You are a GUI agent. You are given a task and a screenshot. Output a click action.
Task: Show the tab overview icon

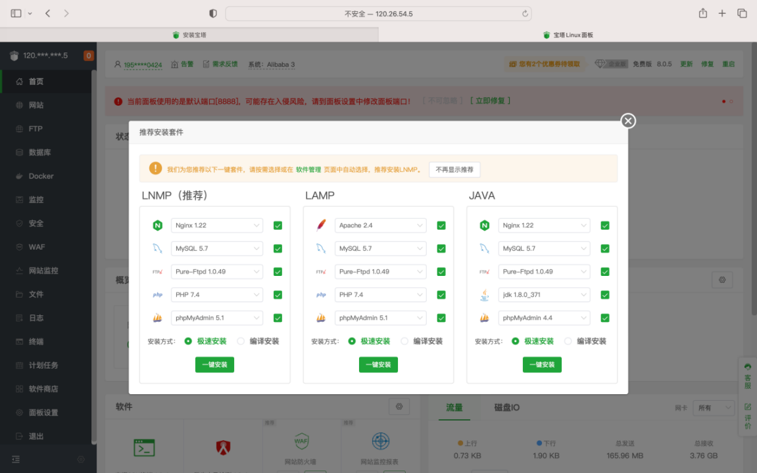(742, 14)
